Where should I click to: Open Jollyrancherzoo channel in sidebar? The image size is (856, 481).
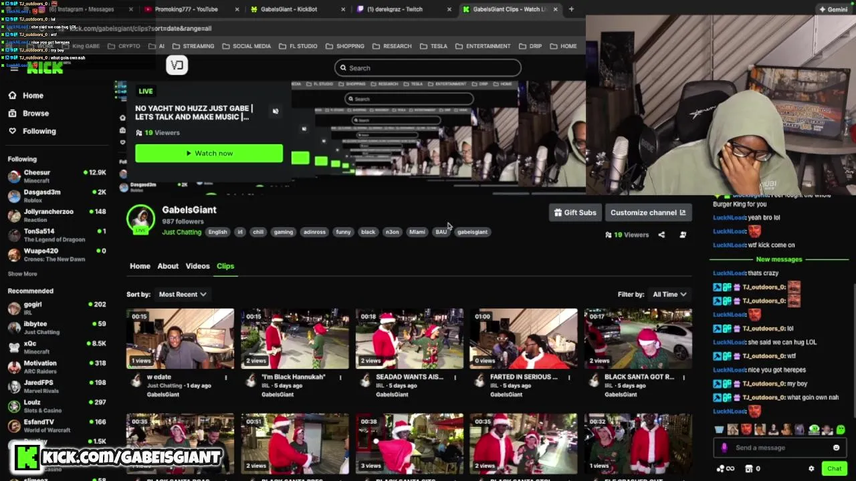pos(56,215)
